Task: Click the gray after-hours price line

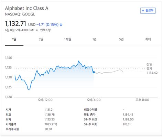Action: click(x=109, y=72)
